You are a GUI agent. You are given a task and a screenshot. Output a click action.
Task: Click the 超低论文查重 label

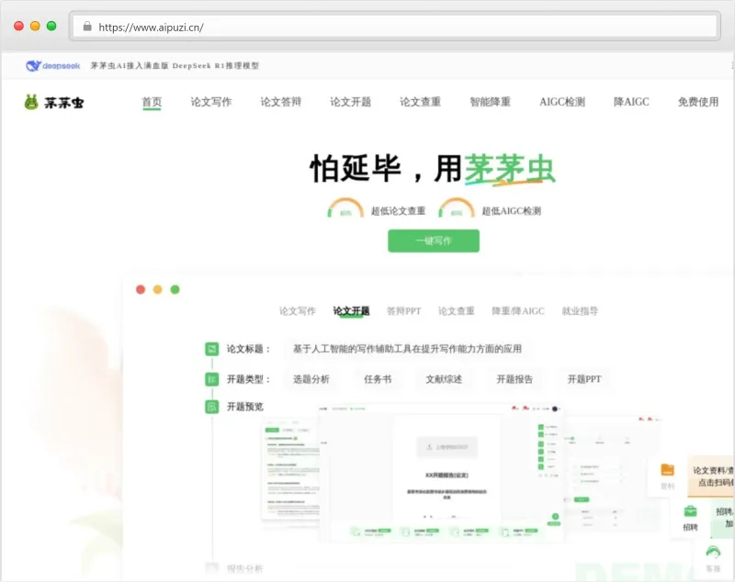(398, 211)
